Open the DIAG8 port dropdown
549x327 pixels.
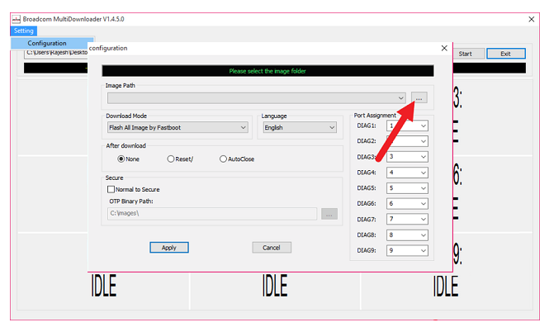(407, 235)
